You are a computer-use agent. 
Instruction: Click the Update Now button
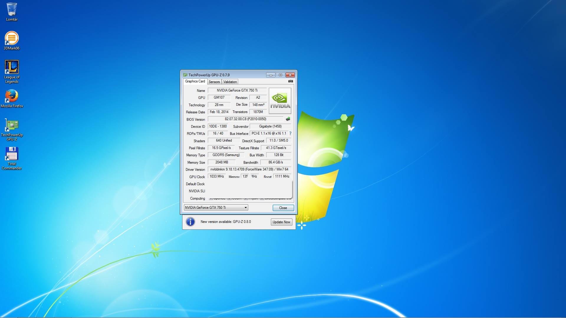(x=281, y=222)
